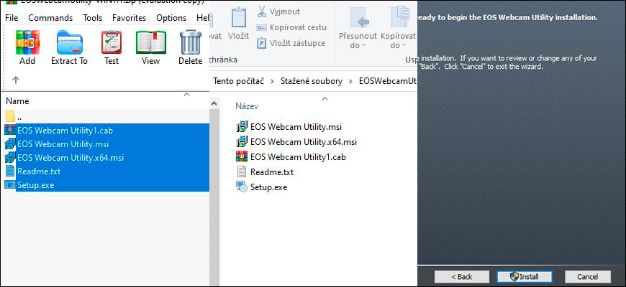Click the Test archive icon in WinRAR
This screenshot has height=287, width=626.
112,42
